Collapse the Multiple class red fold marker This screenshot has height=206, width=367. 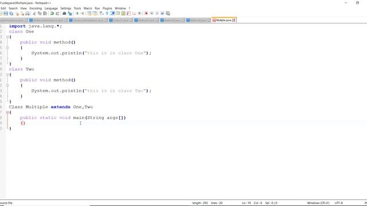[x=7, y=112]
